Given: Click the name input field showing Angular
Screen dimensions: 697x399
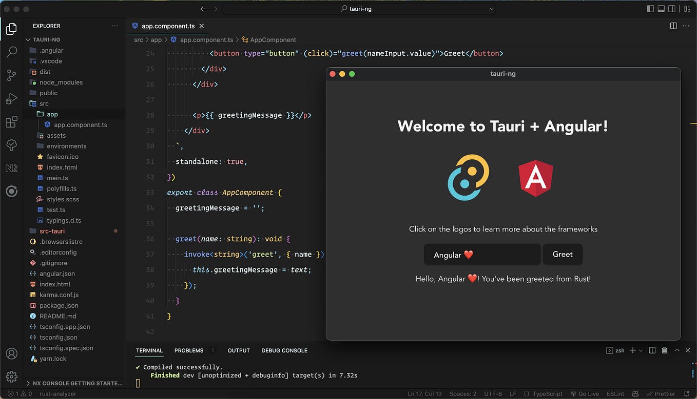Looking at the screenshot, I should (481, 254).
